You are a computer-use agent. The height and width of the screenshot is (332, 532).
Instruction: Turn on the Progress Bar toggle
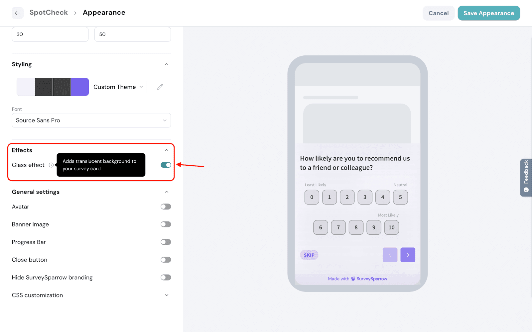coord(166,242)
